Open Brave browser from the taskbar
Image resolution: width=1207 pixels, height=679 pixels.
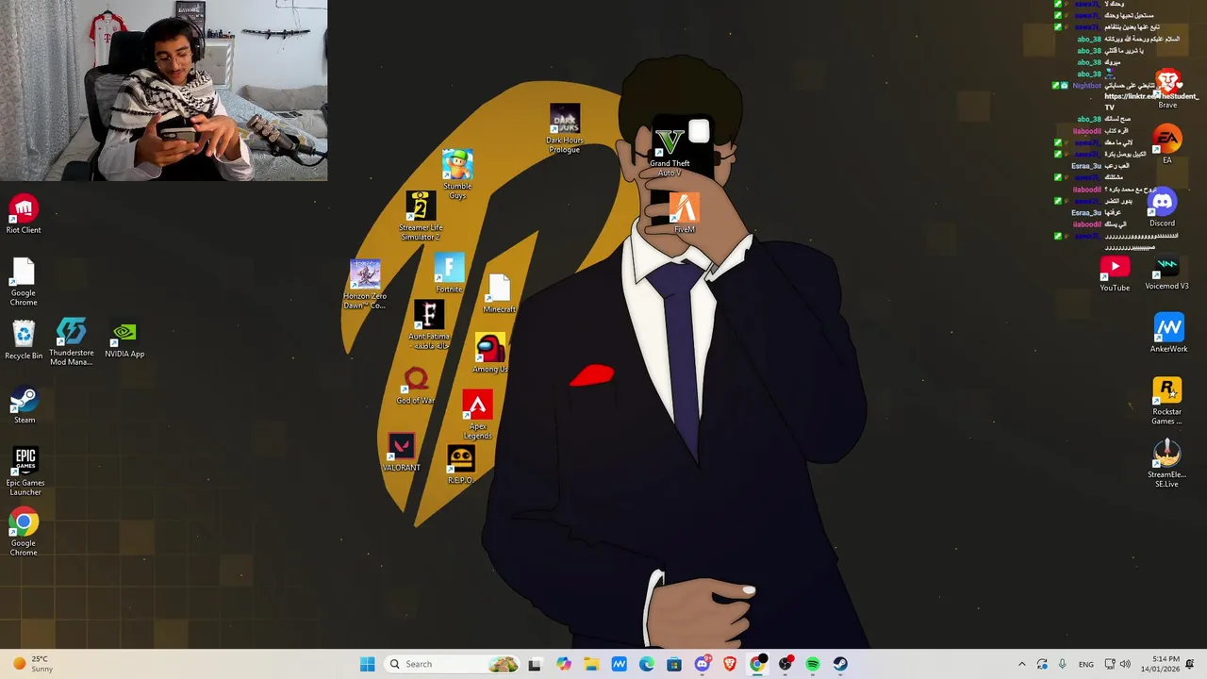tap(729, 664)
